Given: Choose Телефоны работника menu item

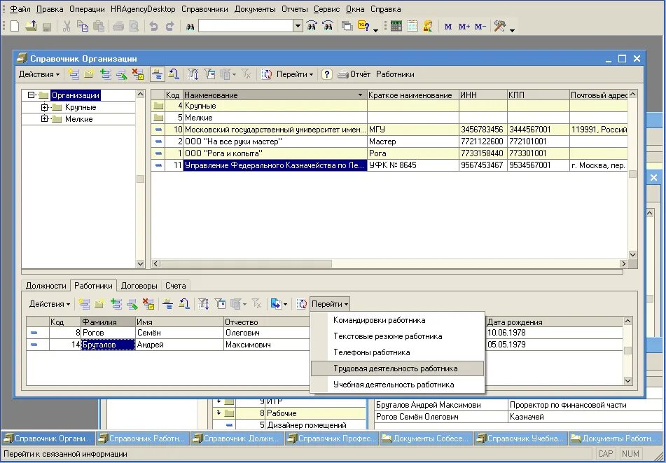Looking at the screenshot, I should [x=397, y=352].
